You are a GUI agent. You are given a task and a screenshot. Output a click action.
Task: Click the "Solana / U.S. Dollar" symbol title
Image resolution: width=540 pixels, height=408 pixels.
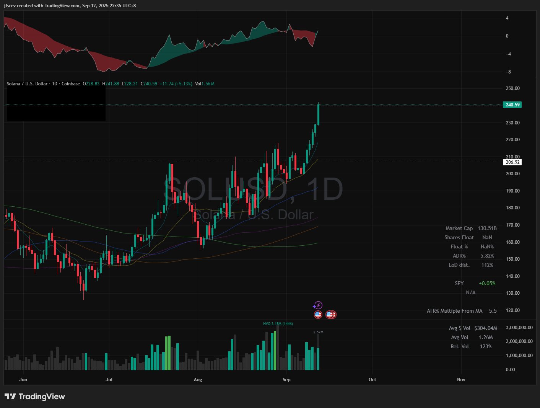click(27, 84)
